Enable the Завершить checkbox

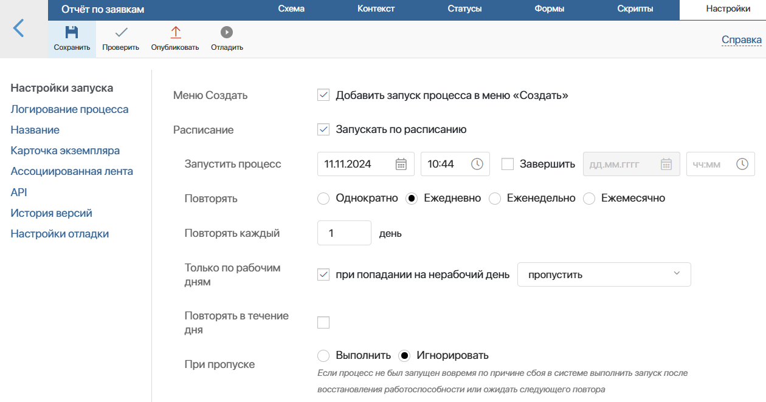(508, 164)
